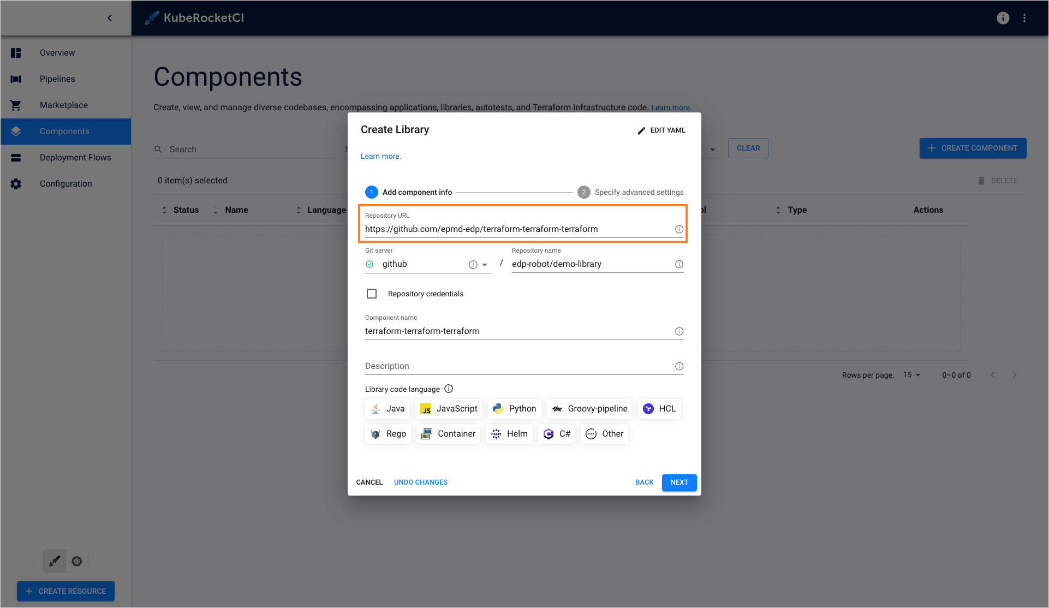
Task: Click the Component name info icon
Action: point(679,331)
